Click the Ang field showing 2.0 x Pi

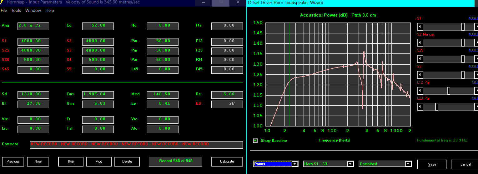point(33,26)
